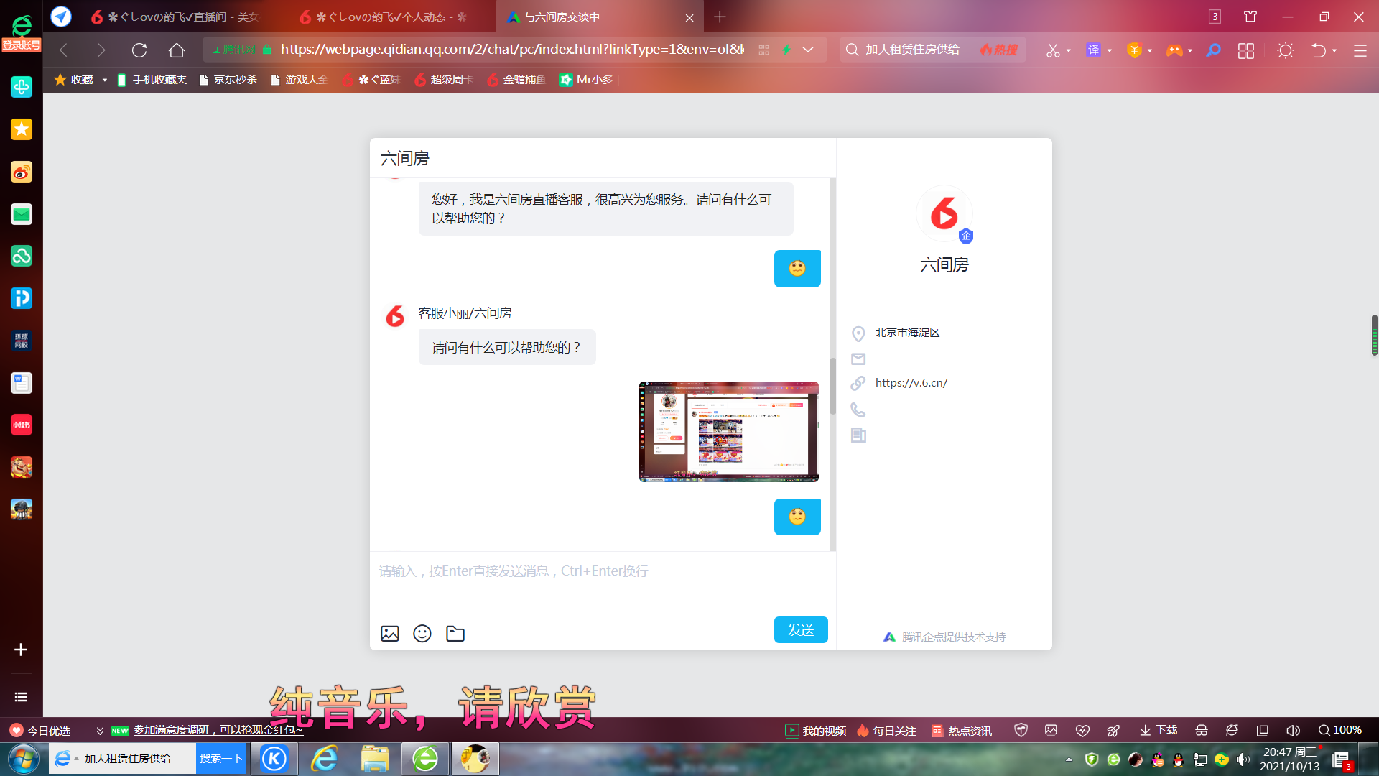1379x776 pixels.
Task: Open the browser apps grid icon
Action: (x=1246, y=50)
